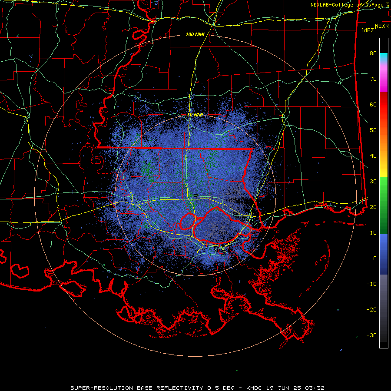This screenshot has height=391, width=391.
Task: Select the -30 value on dBZ scale
Action: [371, 335]
